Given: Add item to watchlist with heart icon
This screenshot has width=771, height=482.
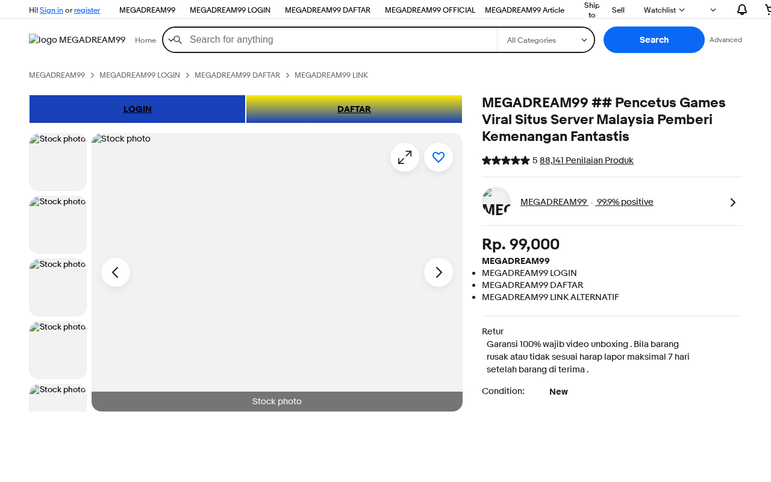Looking at the screenshot, I should point(439,157).
